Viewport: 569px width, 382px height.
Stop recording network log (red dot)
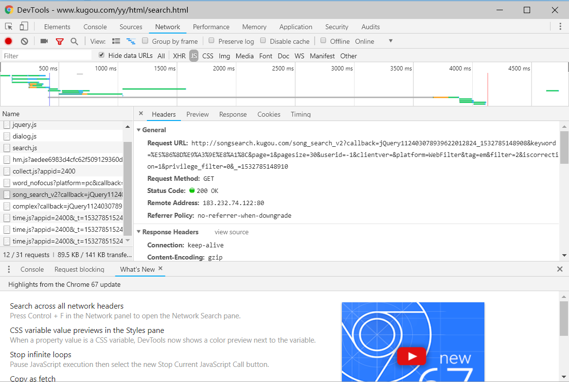[8, 41]
